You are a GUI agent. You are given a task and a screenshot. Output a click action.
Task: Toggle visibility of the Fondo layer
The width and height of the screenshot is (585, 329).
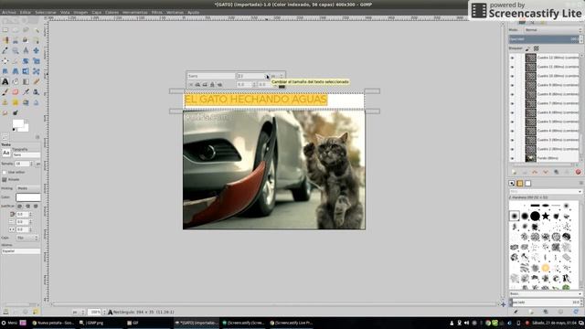512,158
